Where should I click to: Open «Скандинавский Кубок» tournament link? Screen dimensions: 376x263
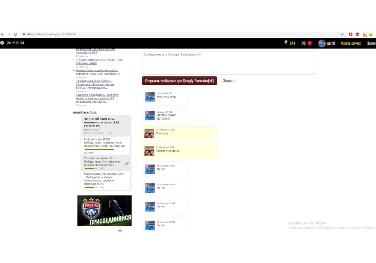[x=95, y=84]
